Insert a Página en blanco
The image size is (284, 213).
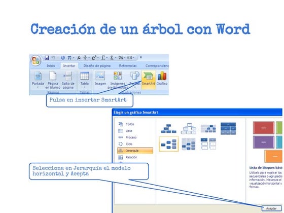point(53,80)
